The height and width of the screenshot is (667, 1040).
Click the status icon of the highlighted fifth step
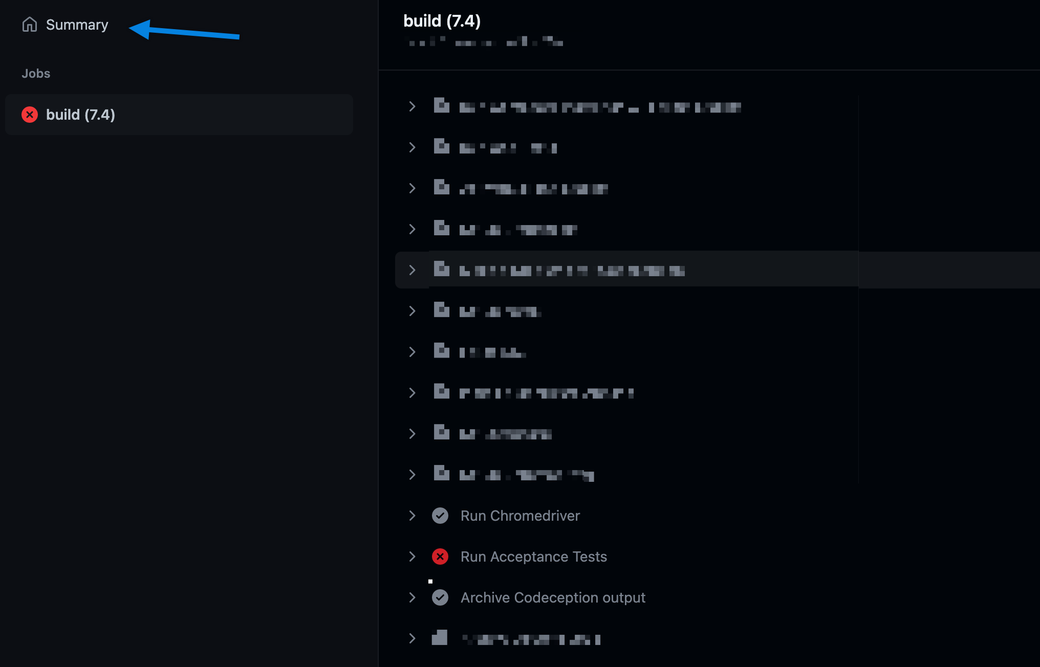[x=441, y=269]
